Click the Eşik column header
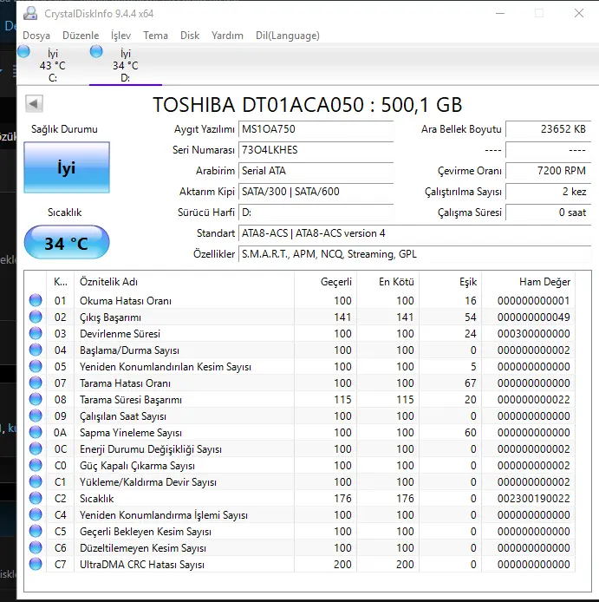Viewport: 599px width, 602px height. 451,282
